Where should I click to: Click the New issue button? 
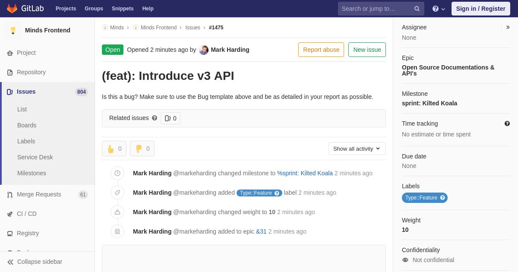point(367,50)
